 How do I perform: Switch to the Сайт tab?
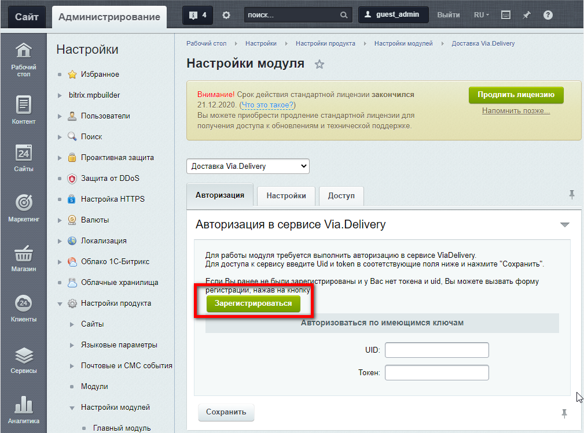point(27,17)
